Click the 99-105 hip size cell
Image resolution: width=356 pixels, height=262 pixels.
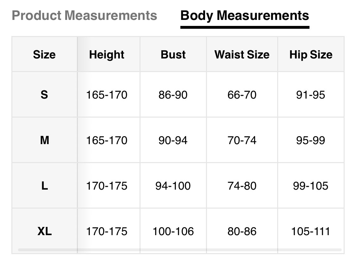(311, 186)
